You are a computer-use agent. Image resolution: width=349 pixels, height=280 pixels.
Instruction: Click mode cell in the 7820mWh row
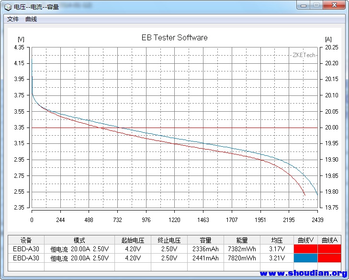point(79,258)
